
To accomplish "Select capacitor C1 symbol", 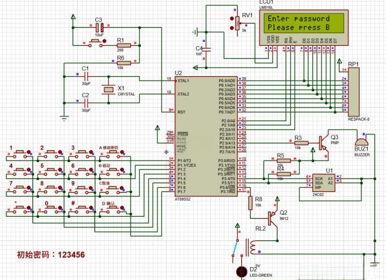I will coord(86,77).
